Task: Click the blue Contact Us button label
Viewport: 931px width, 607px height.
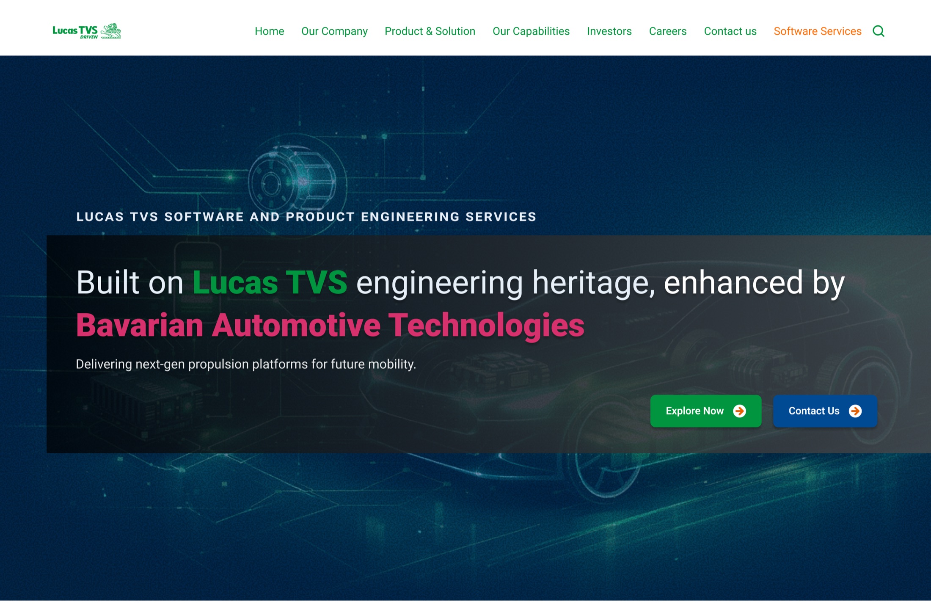Action: pyautogui.click(x=814, y=411)
